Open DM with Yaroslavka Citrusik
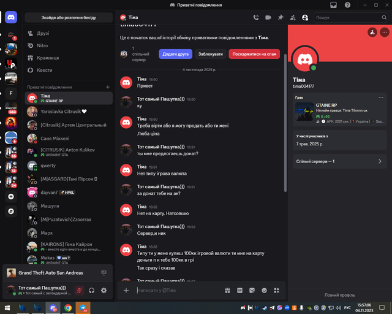Screen dimensions: 392x314 pyautogui.click(x=69, y=112)
